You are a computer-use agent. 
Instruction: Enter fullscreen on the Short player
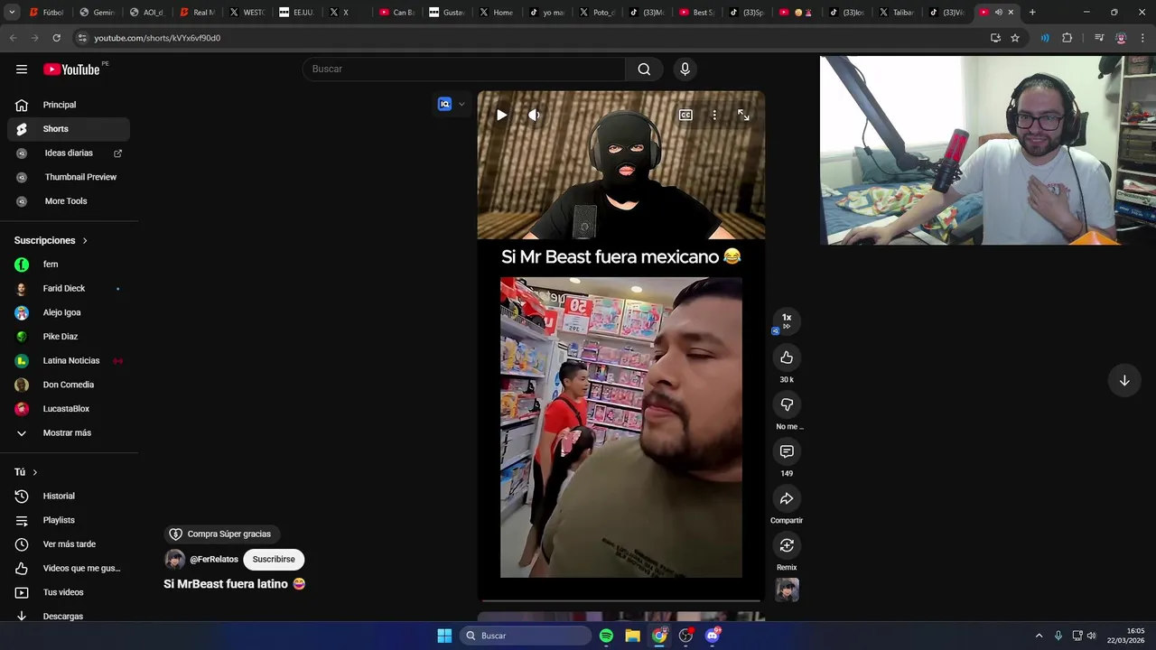pos(743,115)
